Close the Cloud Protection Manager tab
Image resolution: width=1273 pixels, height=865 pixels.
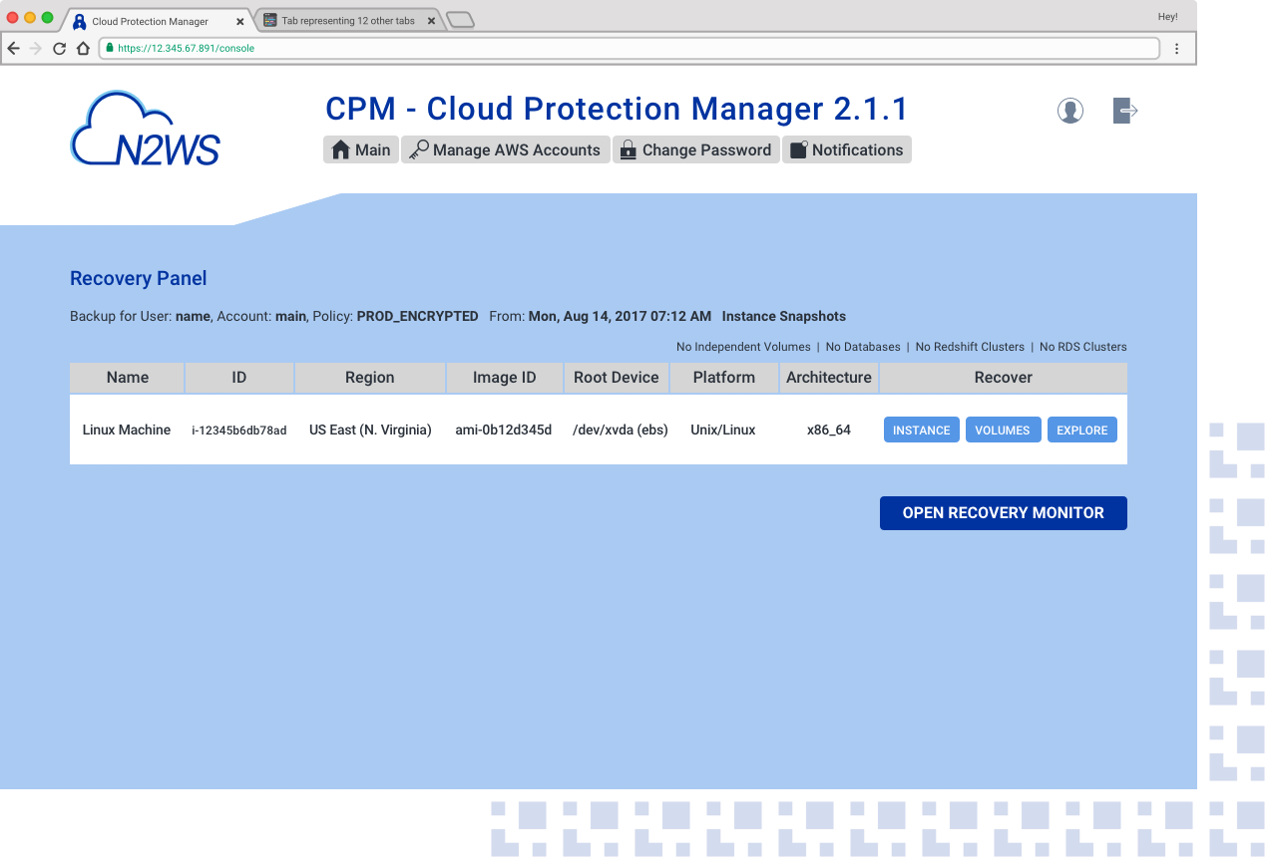point(239,21)
